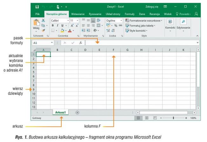Screen dimensions: 207x142
Task: Toggle Bold formatting
Action: pyautogui.click(x=53, y=26)
